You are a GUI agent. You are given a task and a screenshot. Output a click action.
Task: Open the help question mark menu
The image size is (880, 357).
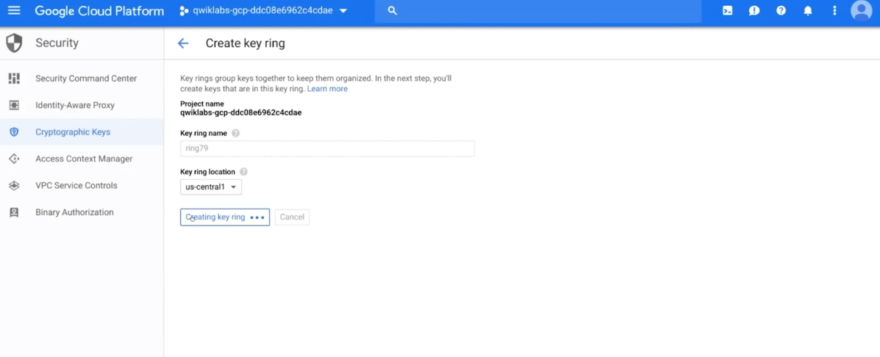[781, 11]
